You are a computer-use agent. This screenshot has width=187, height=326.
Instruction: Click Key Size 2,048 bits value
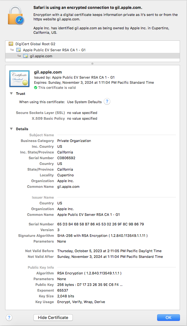66,296
